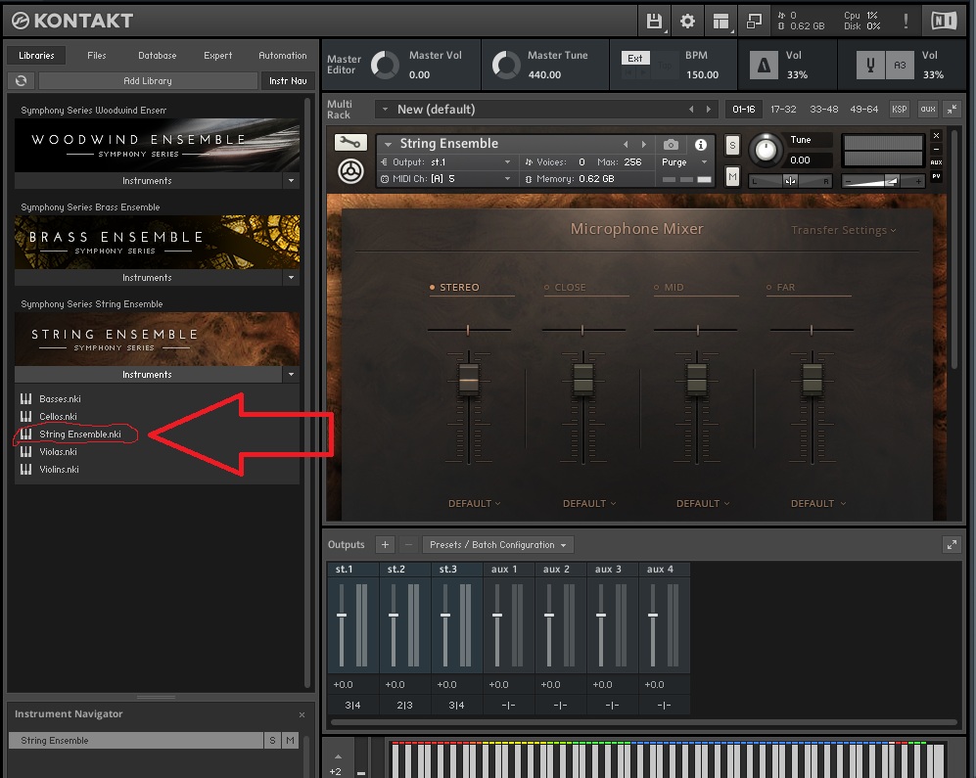Click the A3 reference pitch button
976x778 pixels.
click(x=900, y=65)
